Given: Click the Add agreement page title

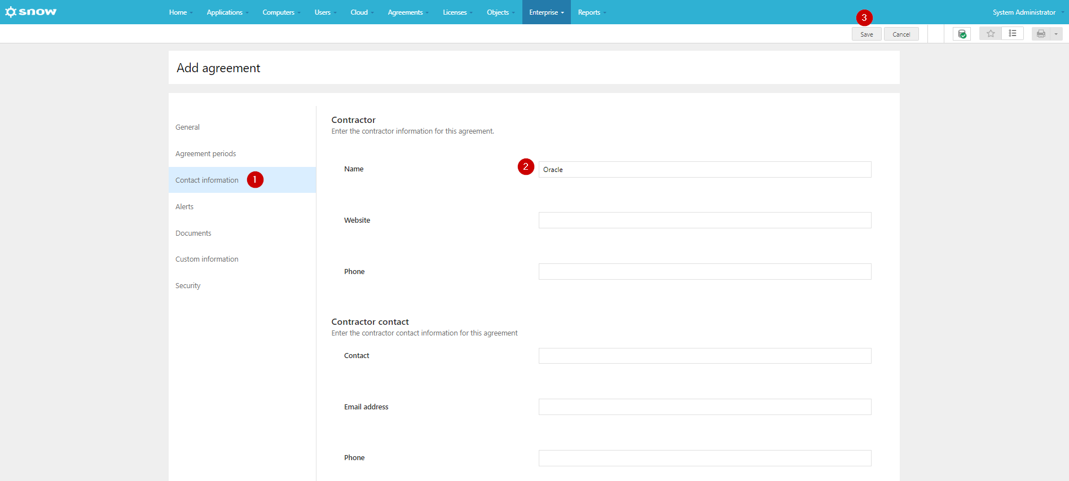Looking at the screenshot, I should click(218, 68).
